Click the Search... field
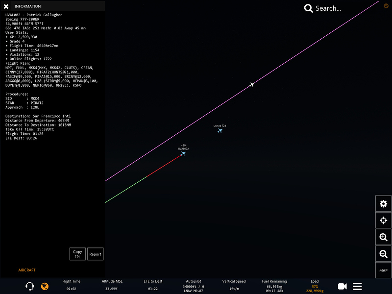The height and width of the screenshot is (294, 392). click(328, 8)
